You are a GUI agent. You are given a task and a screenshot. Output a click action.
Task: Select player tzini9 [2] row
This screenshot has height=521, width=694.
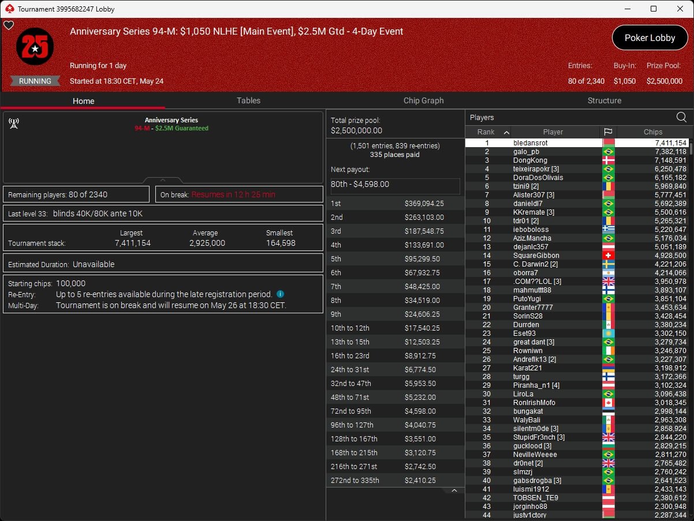point(576,186)
